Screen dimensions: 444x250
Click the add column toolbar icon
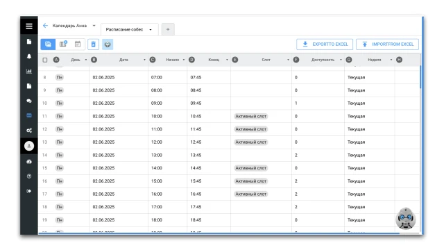point(63,44)
